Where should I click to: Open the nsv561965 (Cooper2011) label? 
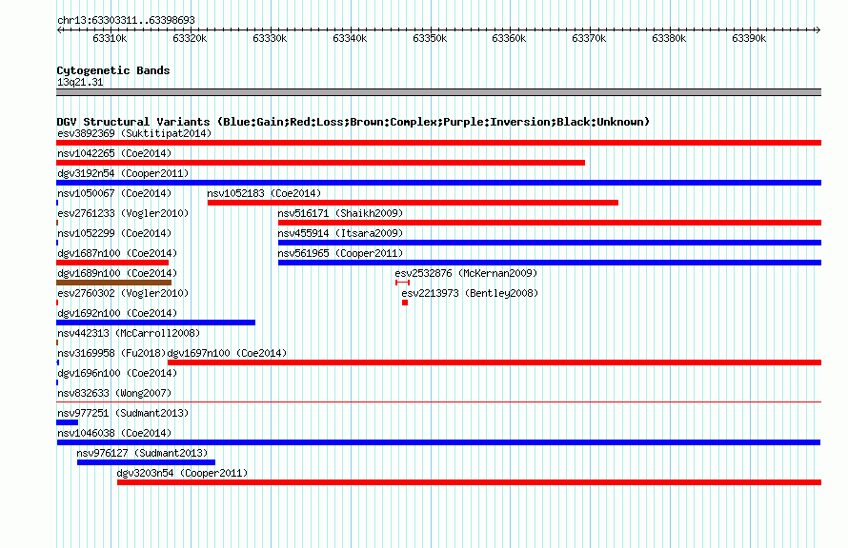[x=340, y=253]
